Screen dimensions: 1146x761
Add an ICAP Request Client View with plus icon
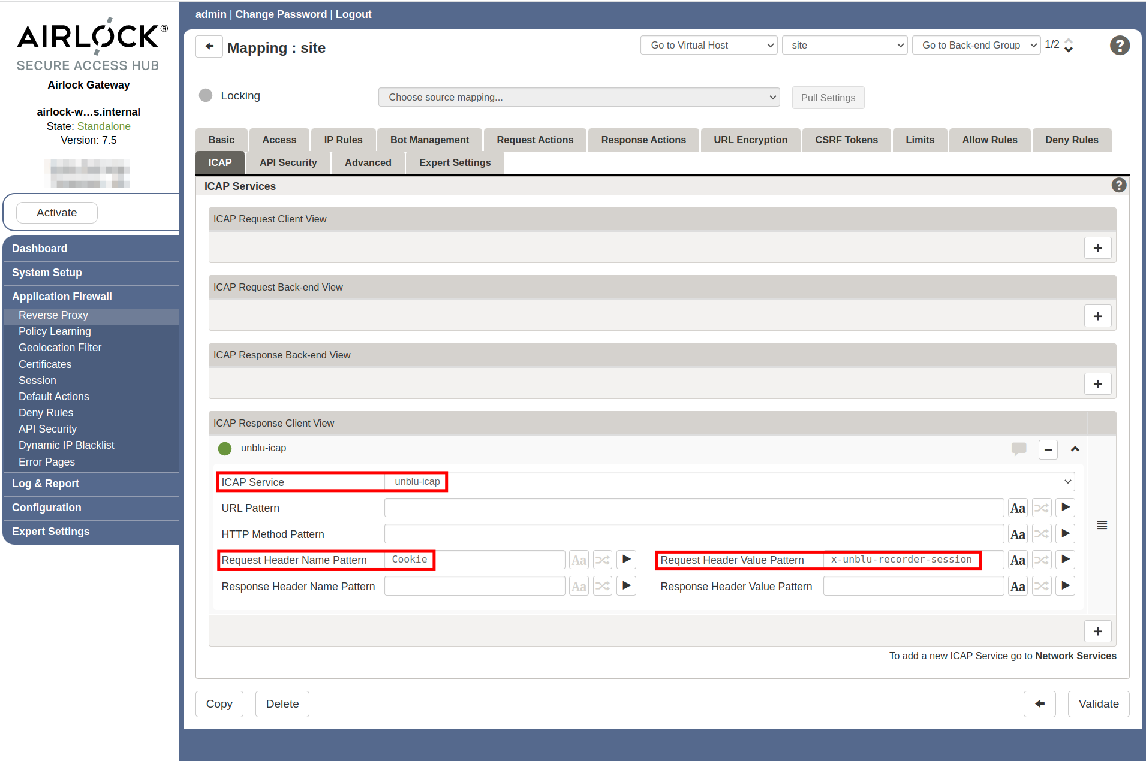pos(1097,247)
